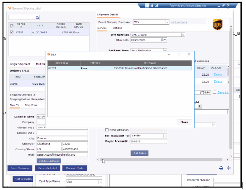
Task: Click the pin icon in remote session bar
Action: [147, 6]
